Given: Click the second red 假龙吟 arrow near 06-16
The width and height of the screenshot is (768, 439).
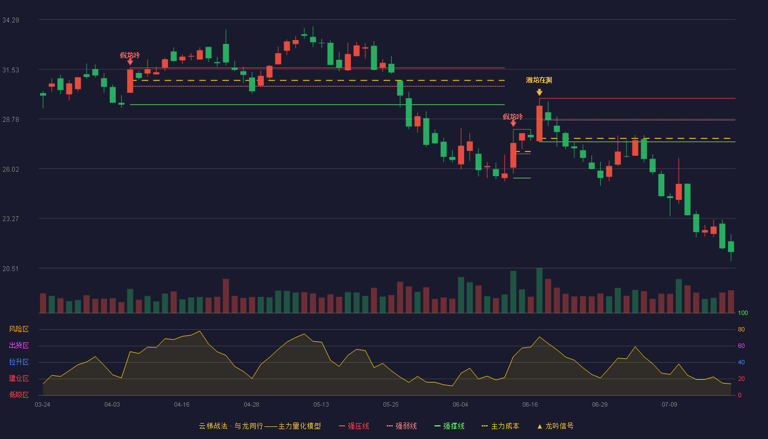Looking at the screenshot, I should pyautogui.click(x=513, y=123).
